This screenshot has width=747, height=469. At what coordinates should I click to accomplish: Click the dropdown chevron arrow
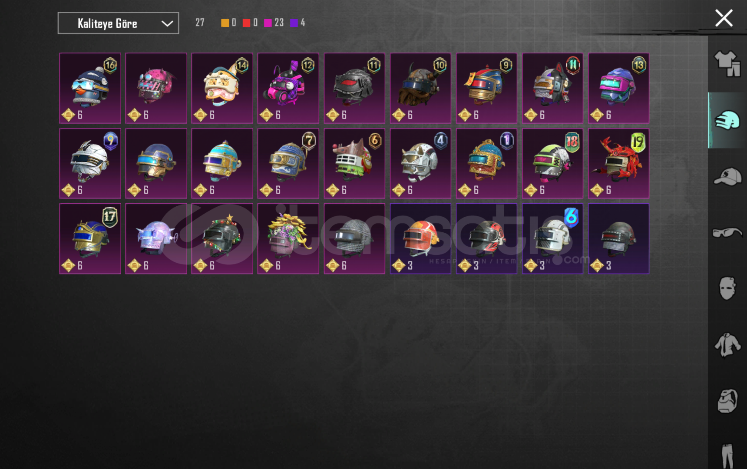pos(167,23)
